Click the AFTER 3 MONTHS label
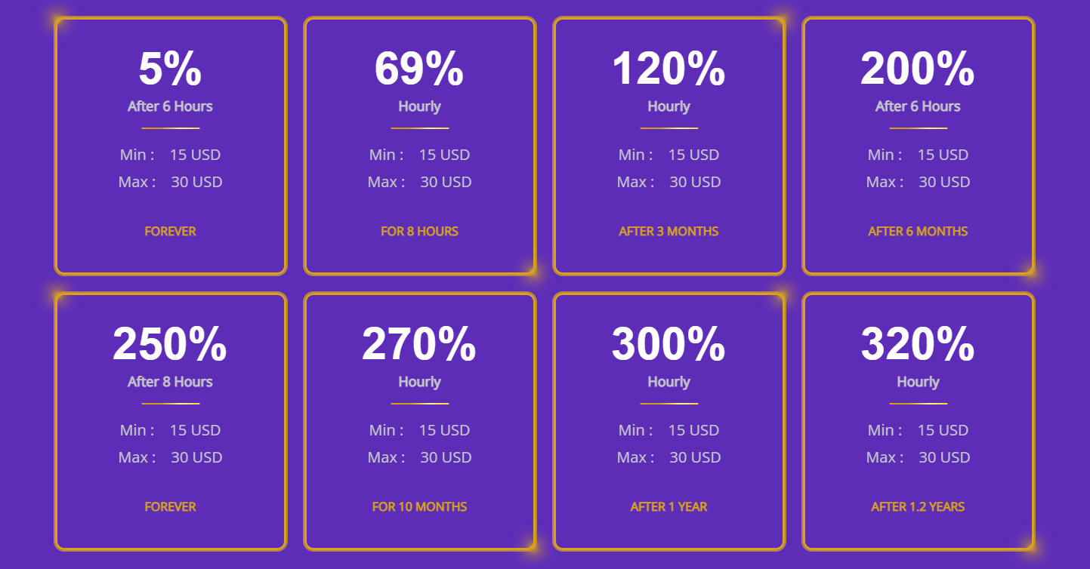1090x569 pixels. coord(669,231)
